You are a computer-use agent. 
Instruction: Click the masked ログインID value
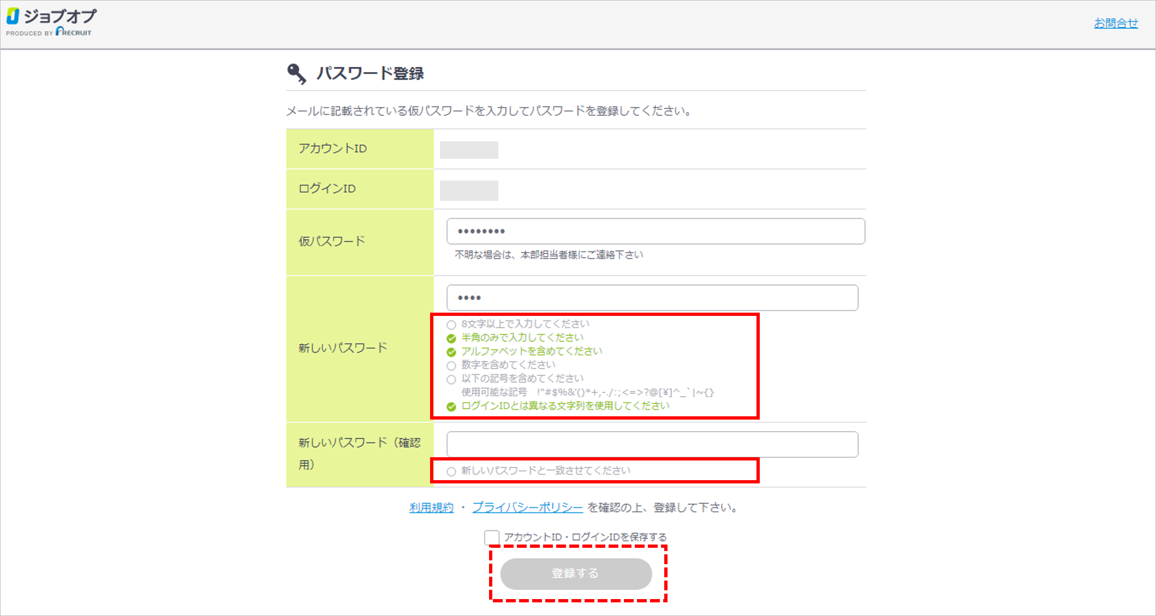(469, 190)
